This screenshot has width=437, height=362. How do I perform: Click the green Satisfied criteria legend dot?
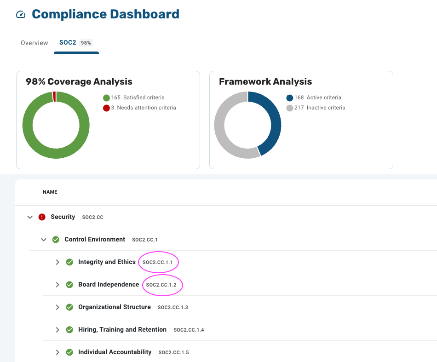[x=106, y=98]
